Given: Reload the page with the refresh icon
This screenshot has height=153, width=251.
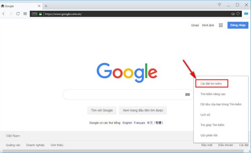Looking at the screenshot, I should pos(18,14).
